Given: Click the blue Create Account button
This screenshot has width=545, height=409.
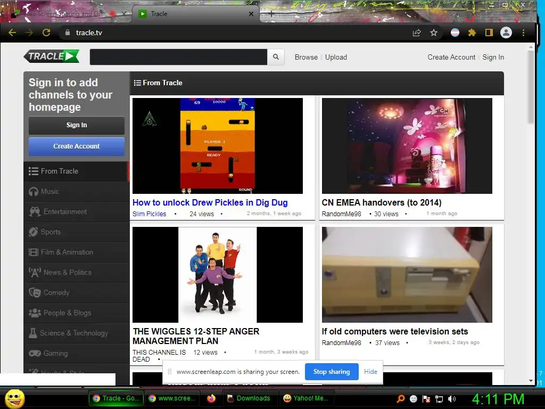Looking at the screenshot, I should (77, 146).
